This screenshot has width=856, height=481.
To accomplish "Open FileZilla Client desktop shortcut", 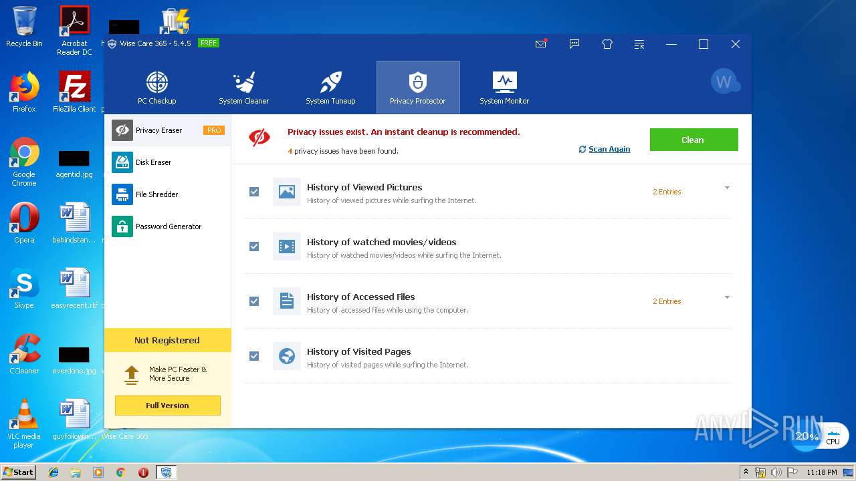I will click(x=74, y=92).
